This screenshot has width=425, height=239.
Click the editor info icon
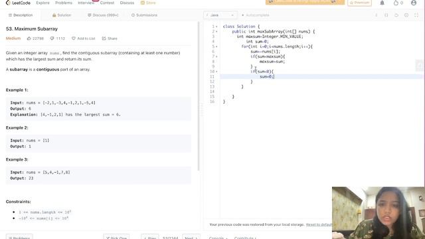(x=377, y=15)
